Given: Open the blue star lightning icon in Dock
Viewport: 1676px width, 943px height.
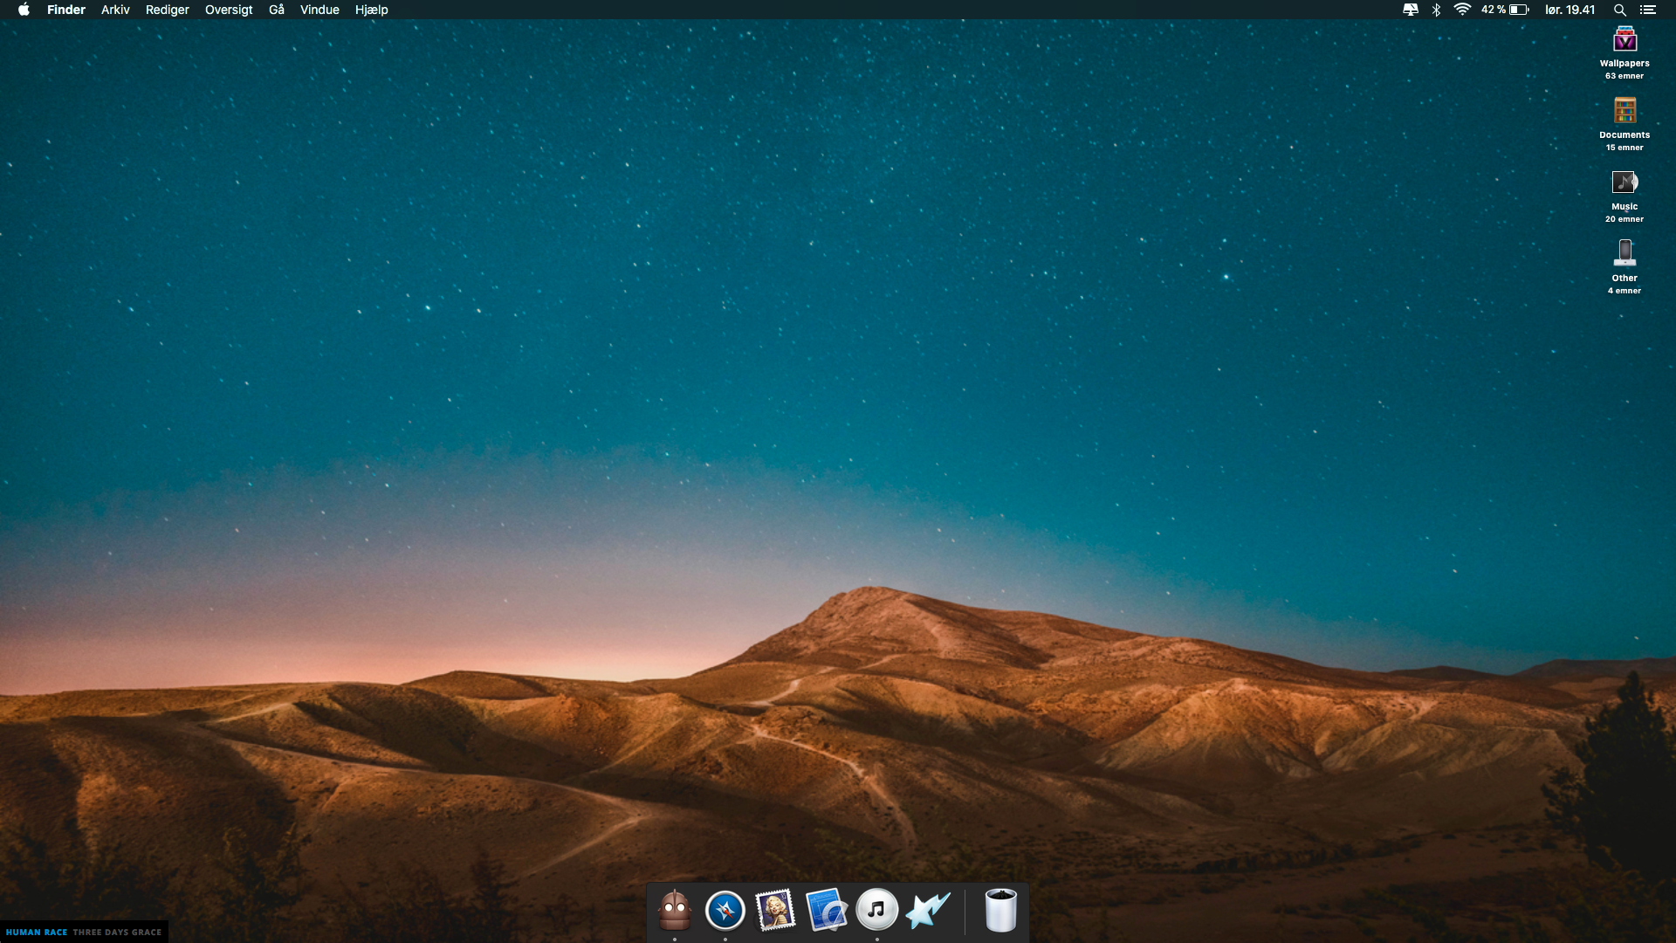Looking at the screenshot, I should [928, 911].
